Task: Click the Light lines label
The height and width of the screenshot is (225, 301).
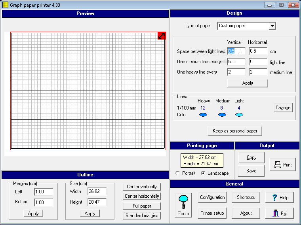Action: pos(239,101)
